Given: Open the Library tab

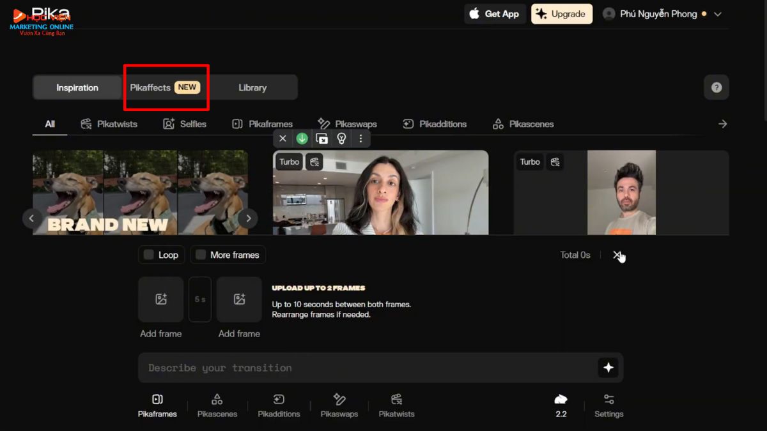Looking at the screenshot, I should click(x=252, y=87).
